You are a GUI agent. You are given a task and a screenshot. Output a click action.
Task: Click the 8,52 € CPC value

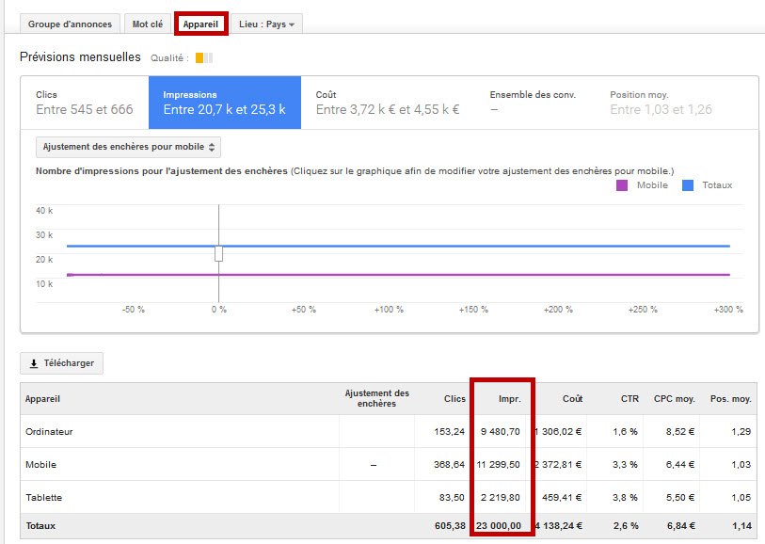coord(680,431)
